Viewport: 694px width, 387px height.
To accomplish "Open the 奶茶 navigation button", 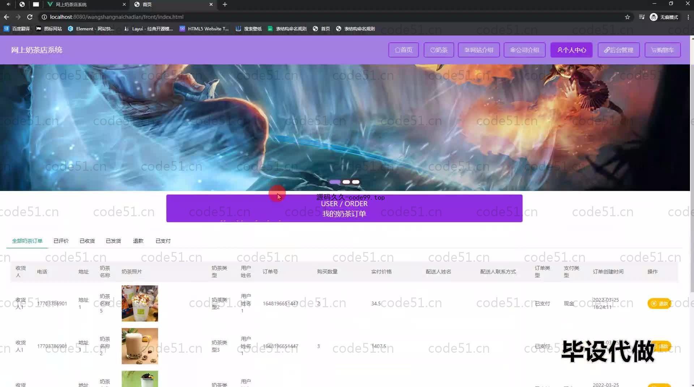I will pyautogui.click(x=439, y=50).
